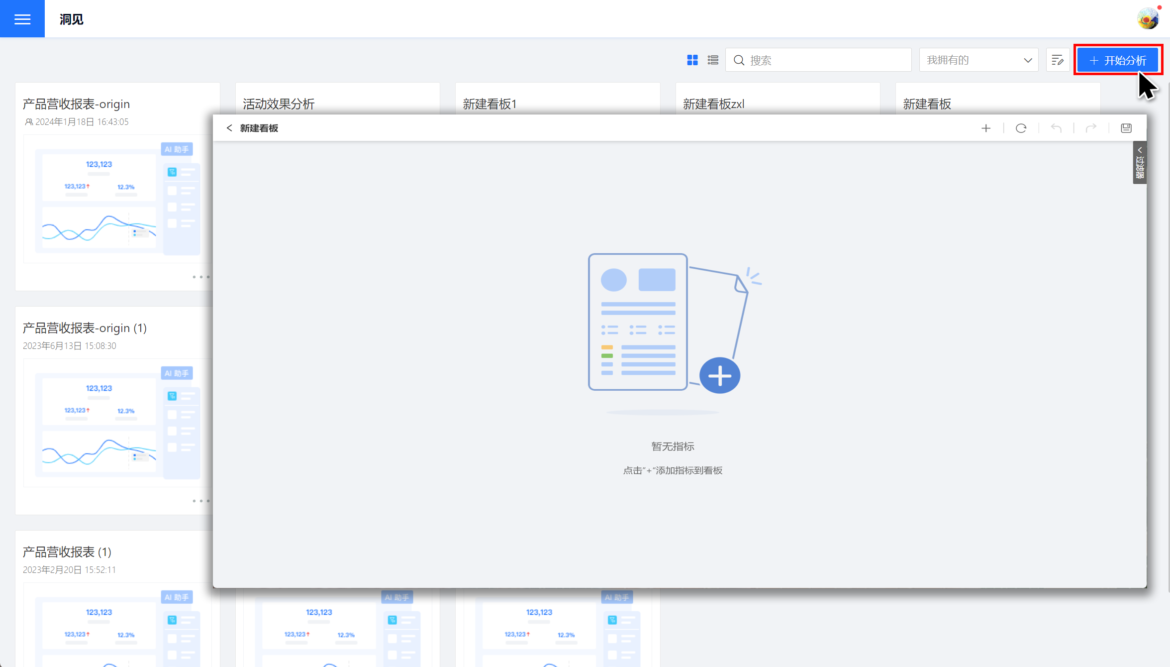1170x667 pixels.
Task: Switch to list view
Action: pos(713,60)
